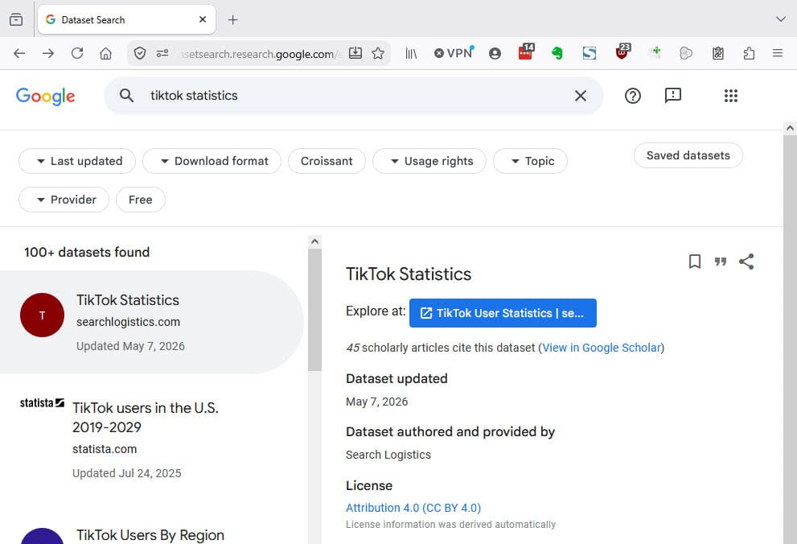Image resolution: width=797 pixels, height=544 pixels.
Task: Cite dataset with the quote icon
Action: click(x=721, y=262)
